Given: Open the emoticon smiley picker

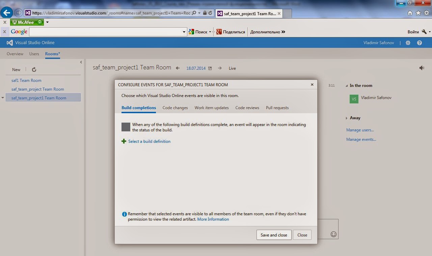Looking at the screenshot, I should 333,234.
